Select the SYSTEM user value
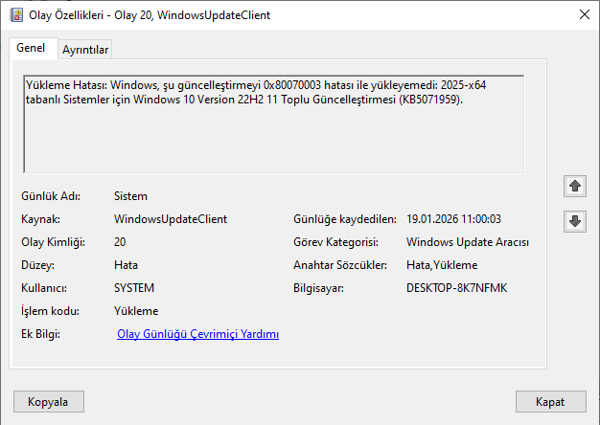600x425 pixels. pyautogui.click(x=134, y=288)
